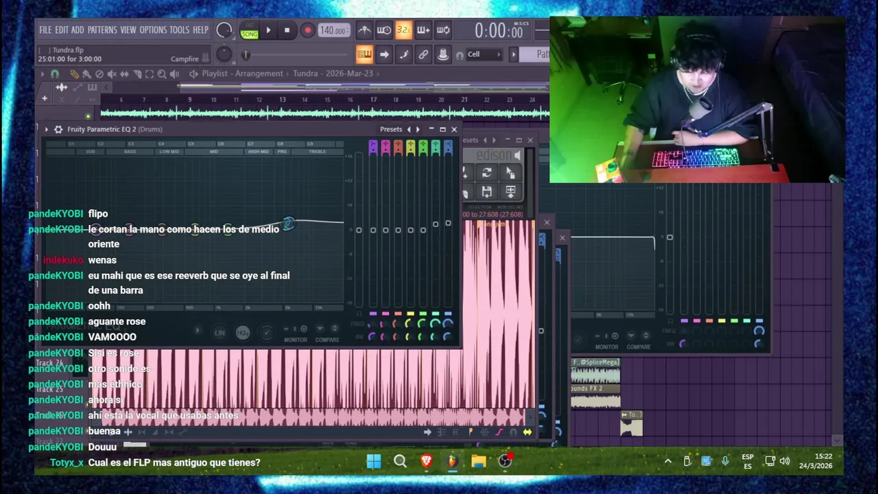Open the Presets list in Parametric EQ 2
The height and width of the screenshot is (494, 878).
(391, 129)
